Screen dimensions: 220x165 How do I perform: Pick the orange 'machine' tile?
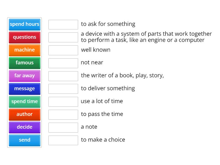(x=24, y=50)
